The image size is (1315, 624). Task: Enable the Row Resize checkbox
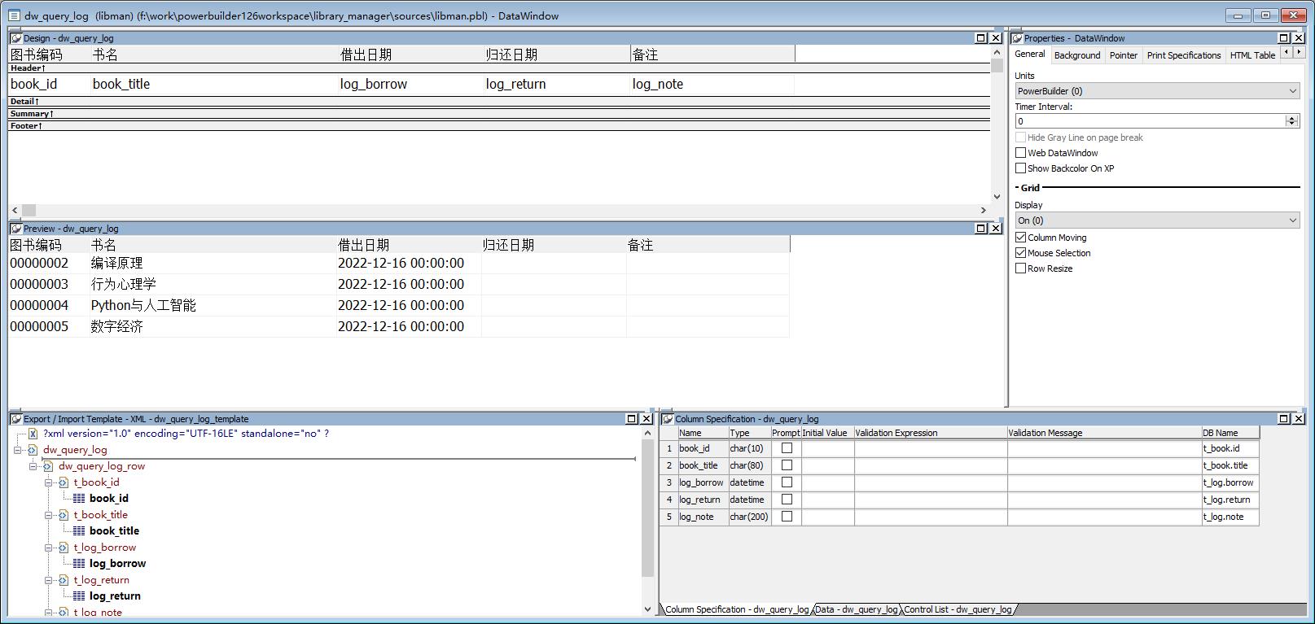pos(1020,268)
